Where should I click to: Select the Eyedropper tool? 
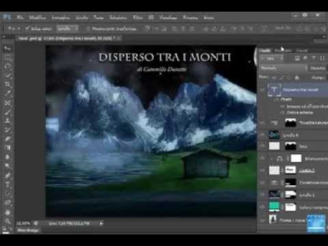pyautogui.click(x=8, y=94)
